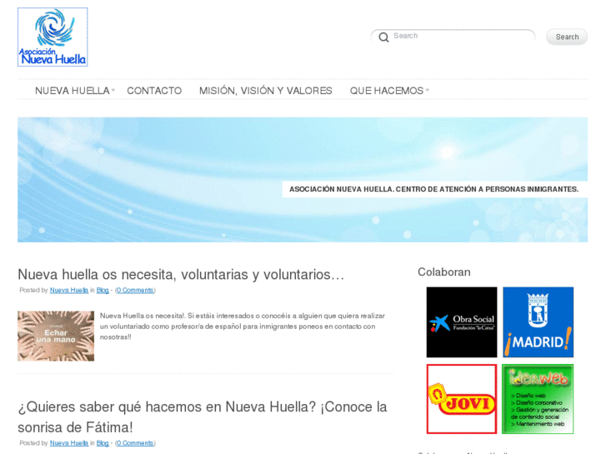Click the first post excerpt text
606x454 pixels.
(x=243, y=327)
